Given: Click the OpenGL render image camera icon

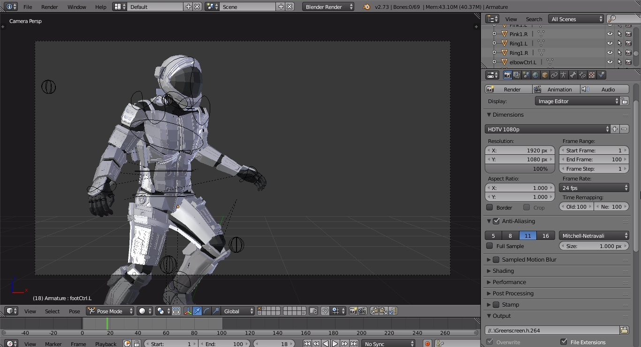Looking at the screenshot, I should point(353,311).
